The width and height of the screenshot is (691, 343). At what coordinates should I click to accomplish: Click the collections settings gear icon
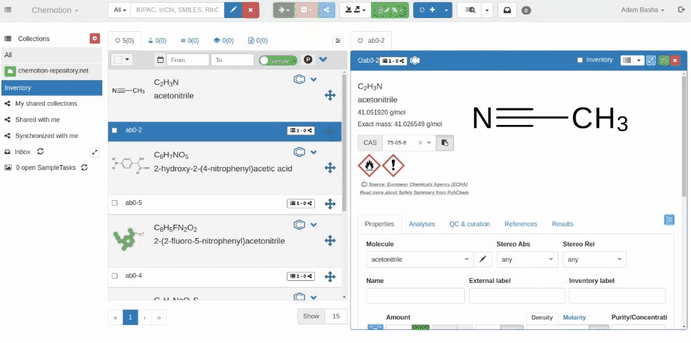(95, 39)
